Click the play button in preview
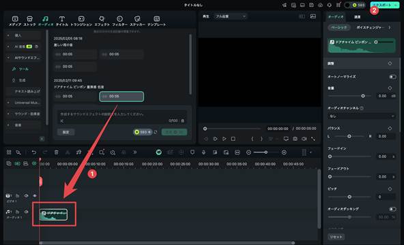This screenshot has height=245, width=404. (224, 139)
